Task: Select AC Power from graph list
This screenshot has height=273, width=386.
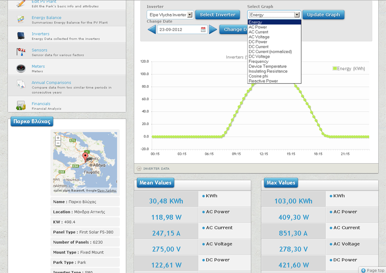Action: pos(258,27)
